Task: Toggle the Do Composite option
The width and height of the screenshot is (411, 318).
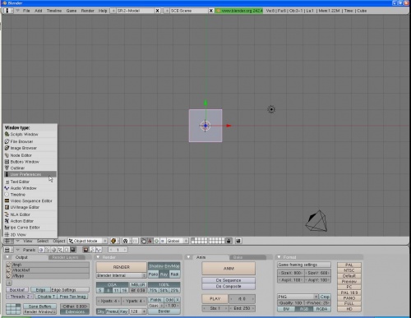Action: (229, 286)
